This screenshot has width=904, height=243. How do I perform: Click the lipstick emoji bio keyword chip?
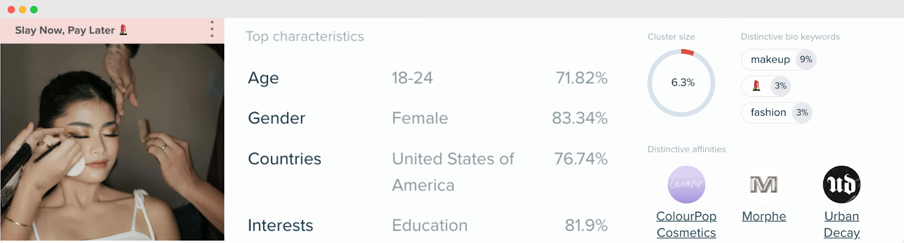(x=766, y=86)
